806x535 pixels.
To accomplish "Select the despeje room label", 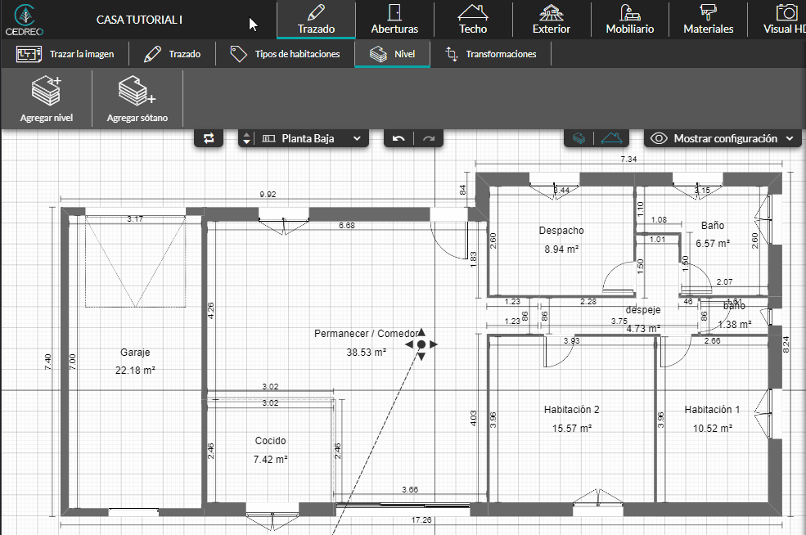I will (643, 310).
